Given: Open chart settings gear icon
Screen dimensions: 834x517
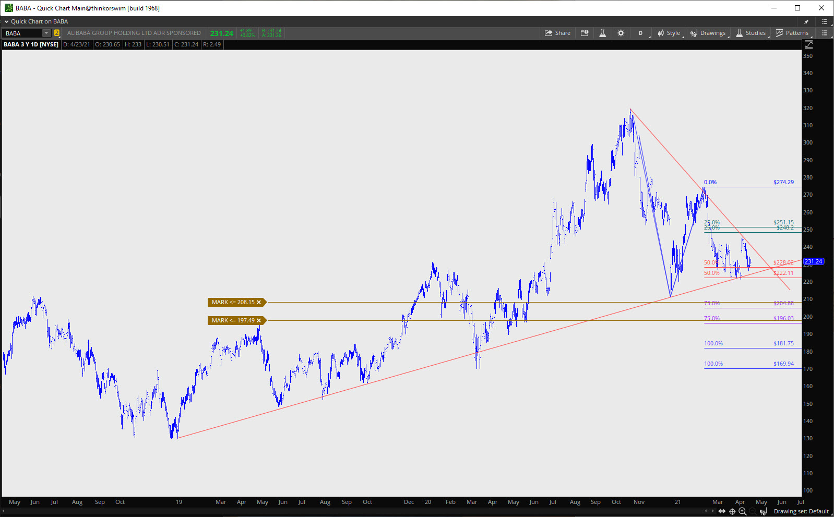Looking at the screenshot, I should tap(621, 33).
